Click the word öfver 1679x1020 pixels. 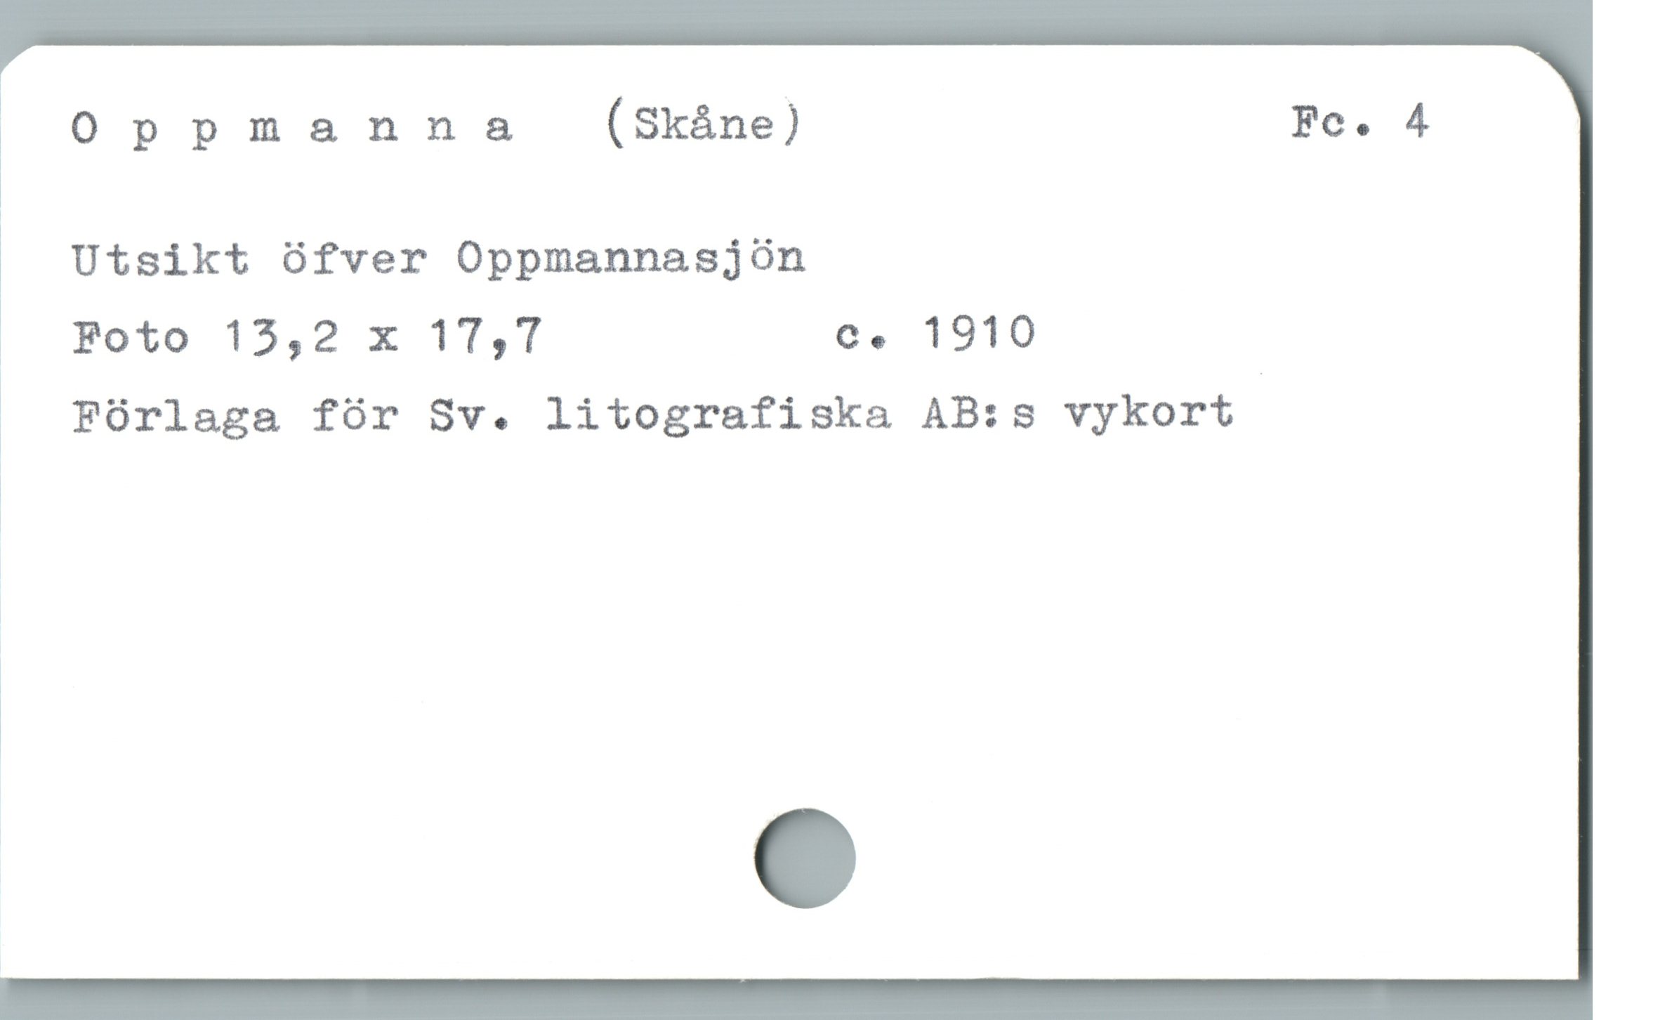click(354, 259)
